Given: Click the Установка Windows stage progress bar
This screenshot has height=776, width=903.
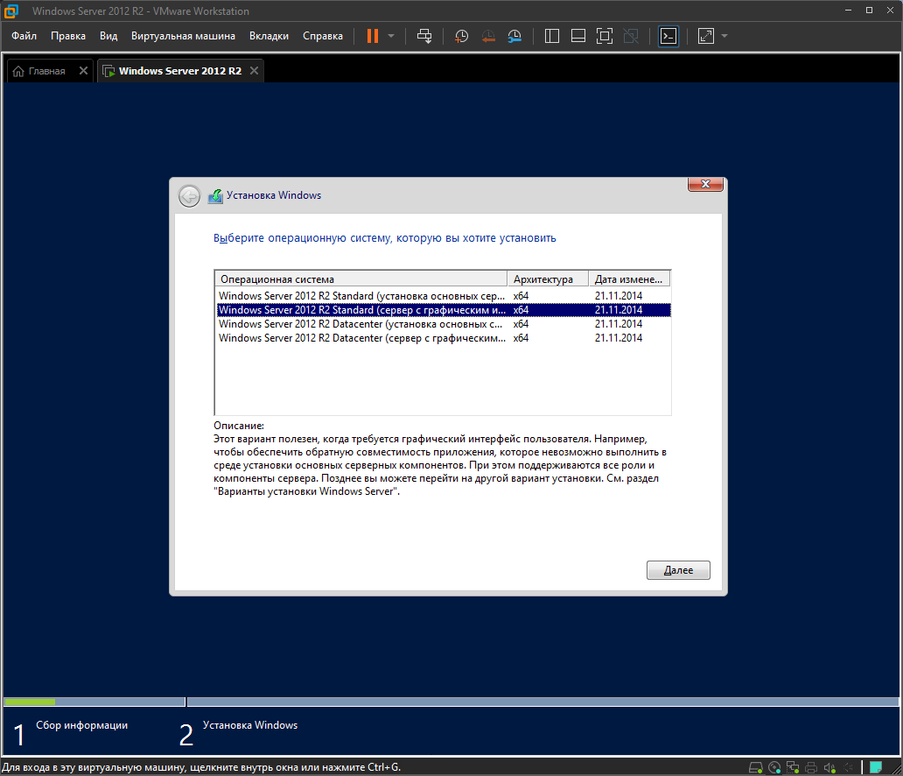Looking at the screenshot, I should click(x=543, y=702).
